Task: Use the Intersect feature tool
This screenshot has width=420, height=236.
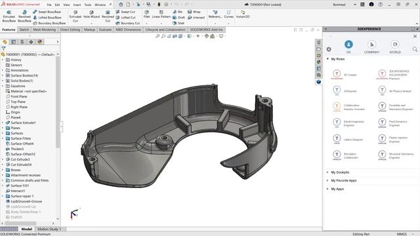Action: pyautogui.click(x=196, y=18)
